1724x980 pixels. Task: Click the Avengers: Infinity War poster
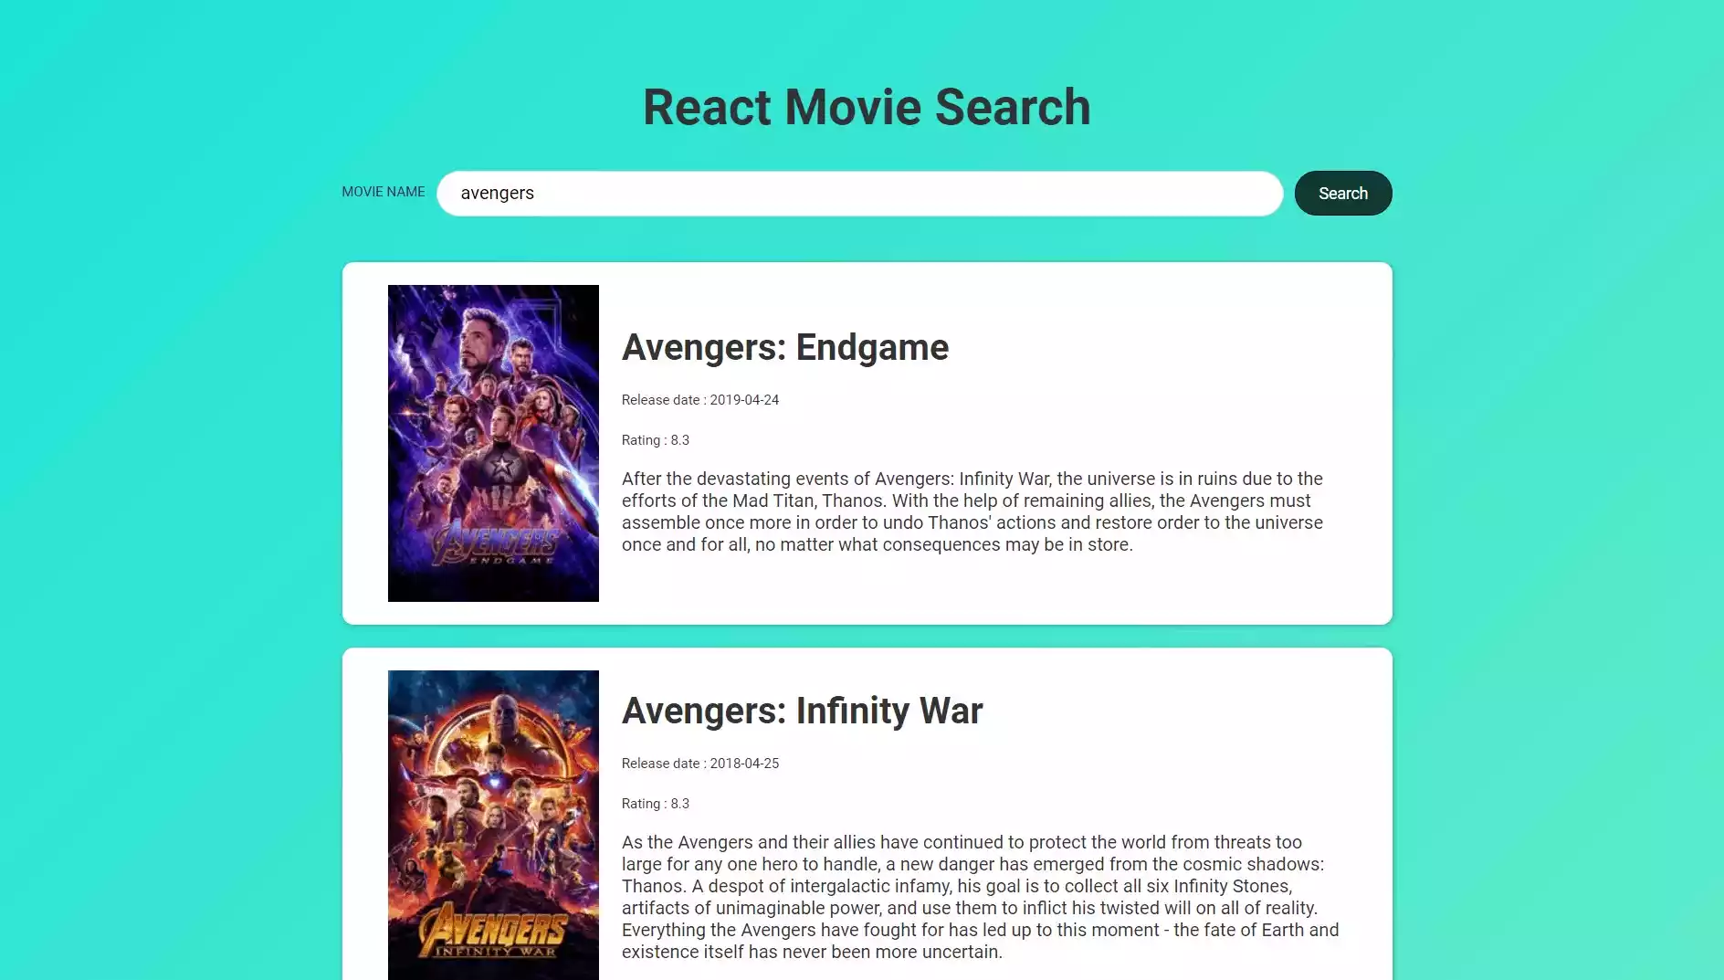tap(493, 820)
